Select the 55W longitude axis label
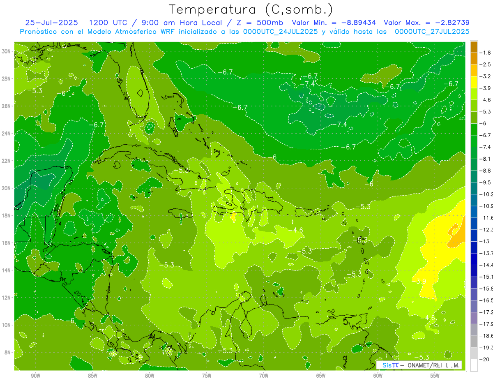This screenshot has width=493, height=381. [435, 376]
